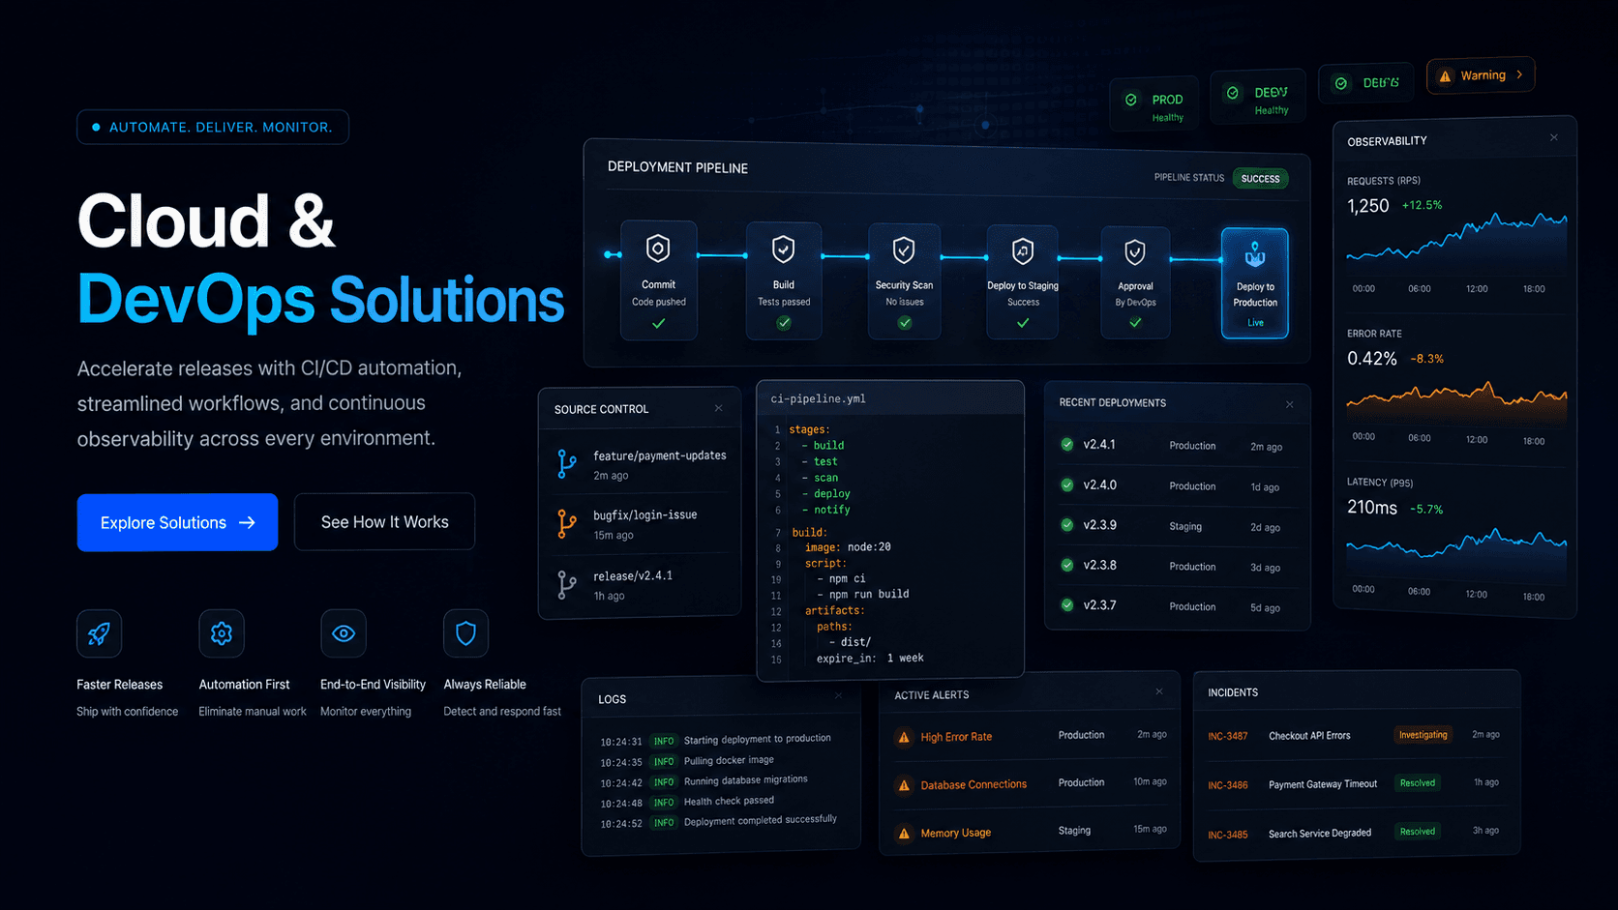Open the Database Connections alert
Screen dimensions: 1618x910
point(1030,784)
